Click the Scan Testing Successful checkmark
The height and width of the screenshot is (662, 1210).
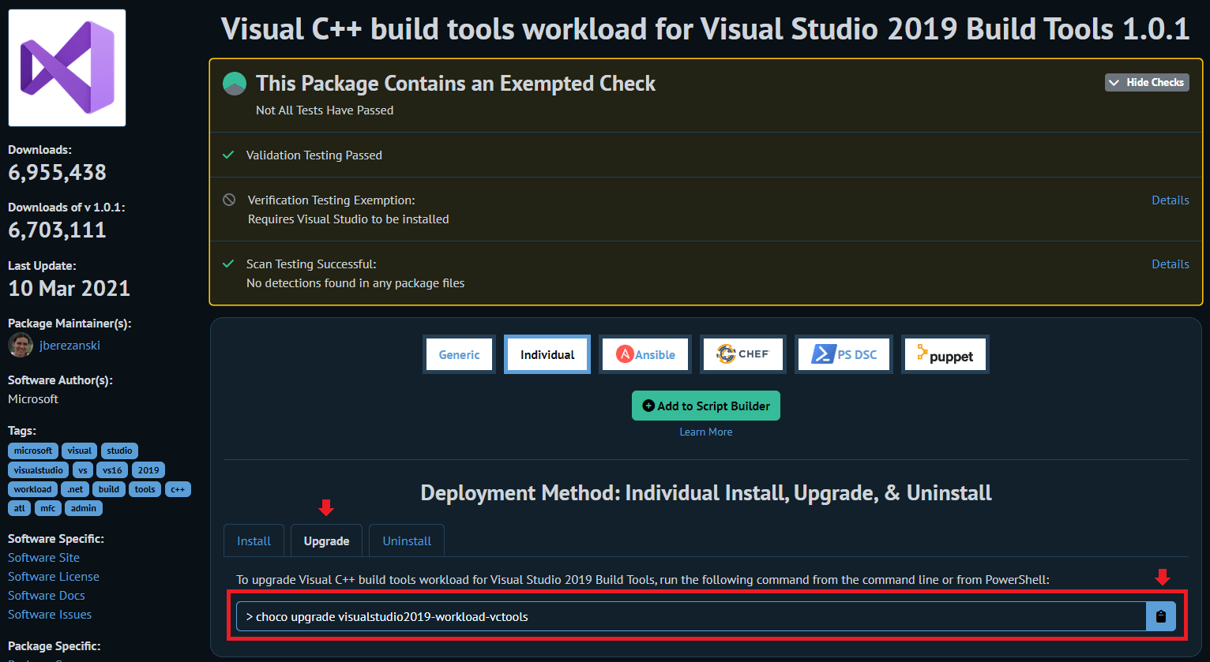point(228,264)
